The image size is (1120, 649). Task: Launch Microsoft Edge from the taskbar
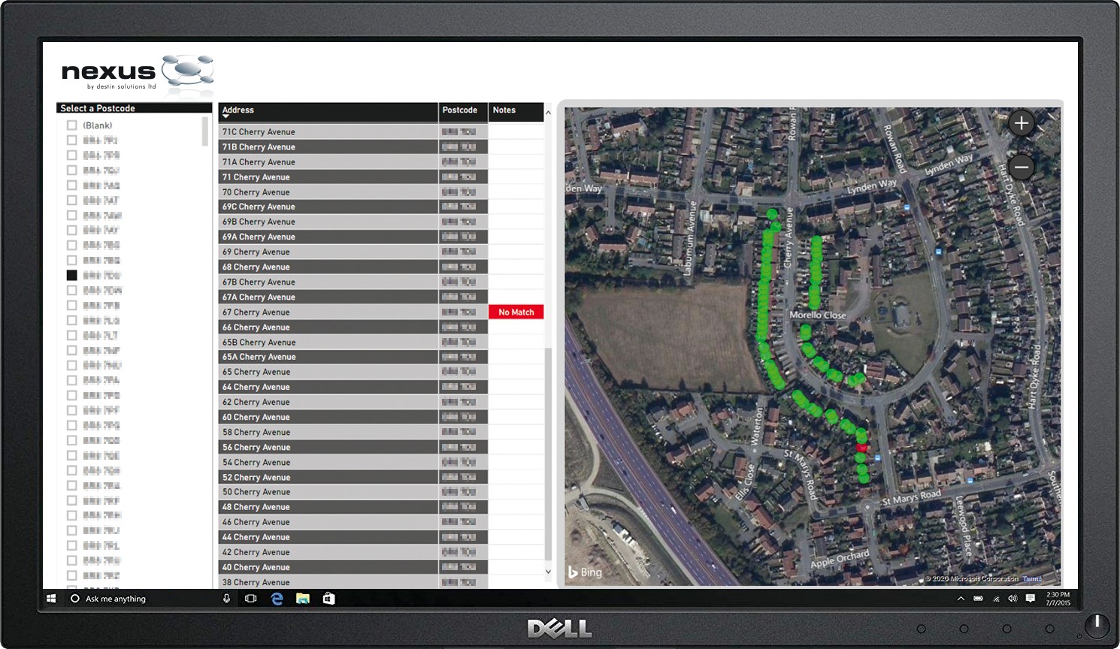click(x=277, y=599)
